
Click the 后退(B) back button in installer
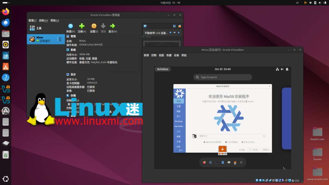coord(242,150)
